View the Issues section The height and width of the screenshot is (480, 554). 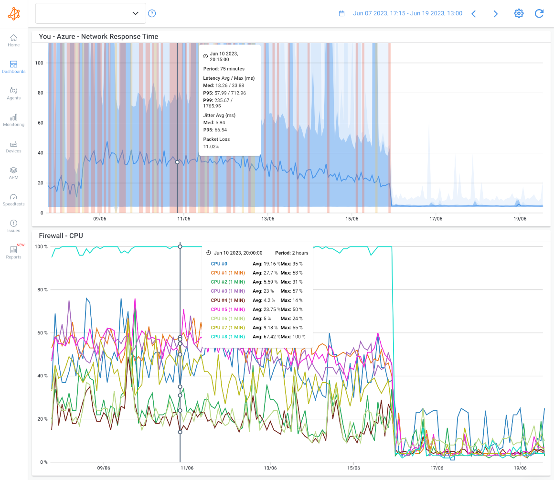[13, 225]
